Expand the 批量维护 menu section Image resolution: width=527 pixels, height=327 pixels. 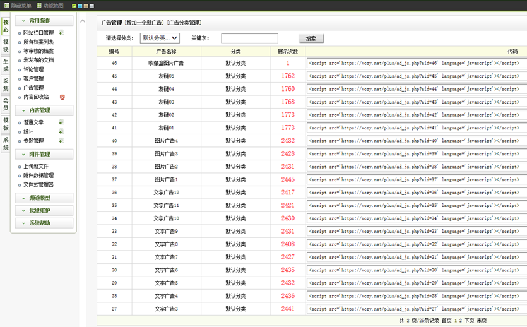click(44, 211)
